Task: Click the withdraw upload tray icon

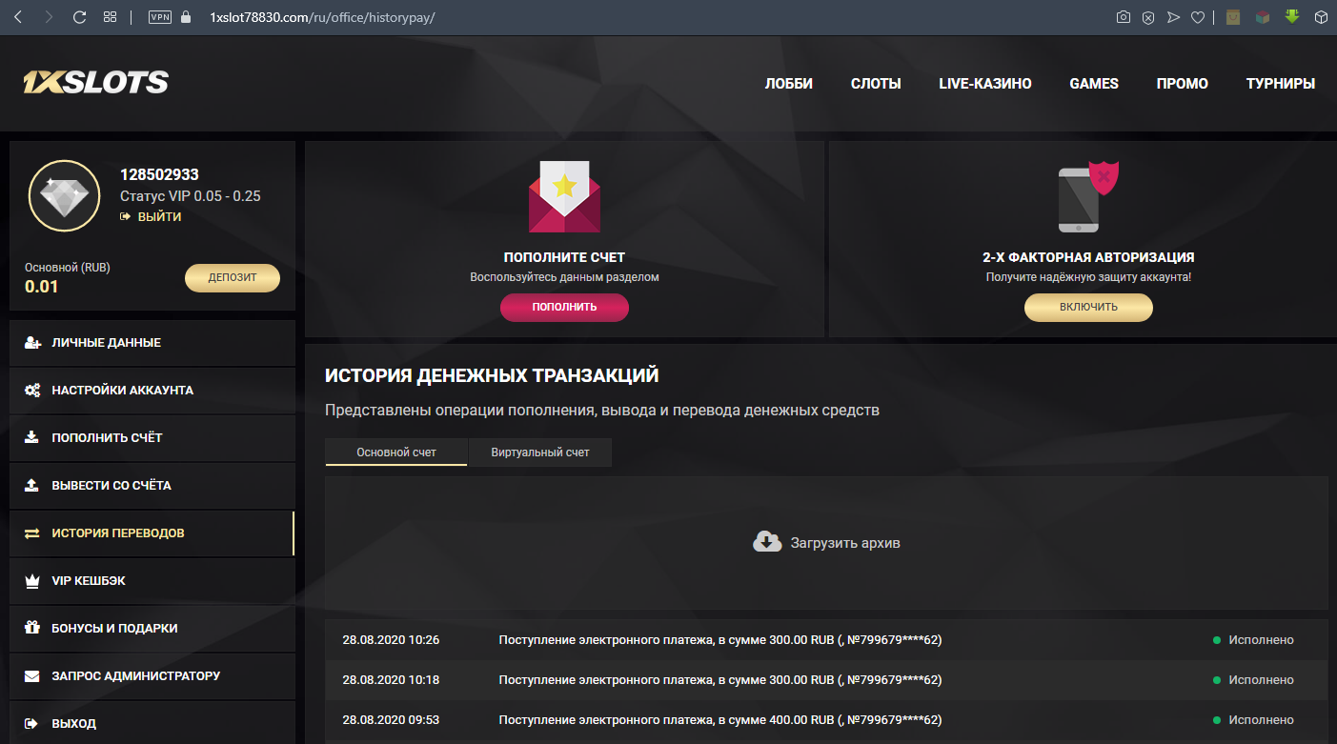Action: click(32, 485)
